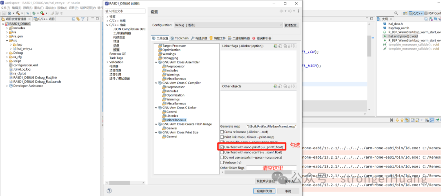Viewport: 441px width, 196px height.
Task: Click 取消 button
Action: tap(288, 191)
